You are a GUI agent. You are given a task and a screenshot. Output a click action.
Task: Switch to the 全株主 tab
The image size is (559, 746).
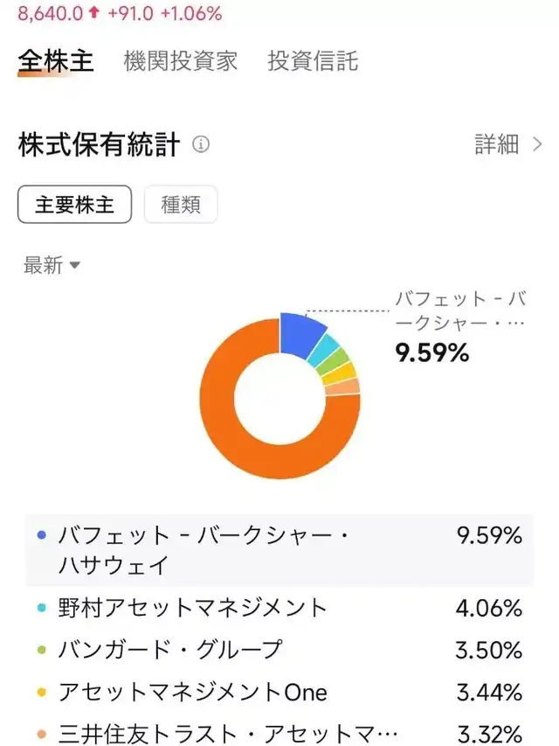point(56,61)
